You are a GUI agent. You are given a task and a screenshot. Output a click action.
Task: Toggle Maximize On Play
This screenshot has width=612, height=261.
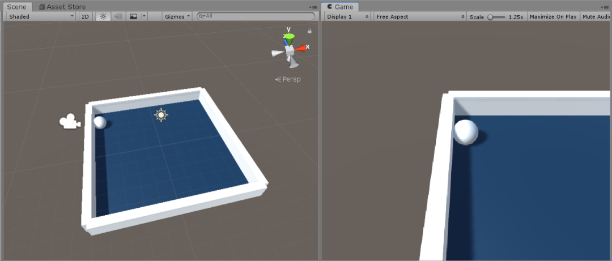[553, 17]
